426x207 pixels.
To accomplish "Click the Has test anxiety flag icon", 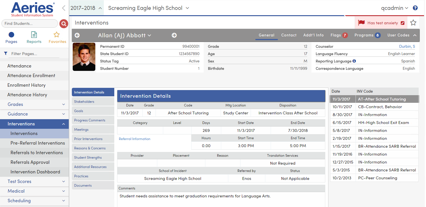I will [x=362, y=23].
